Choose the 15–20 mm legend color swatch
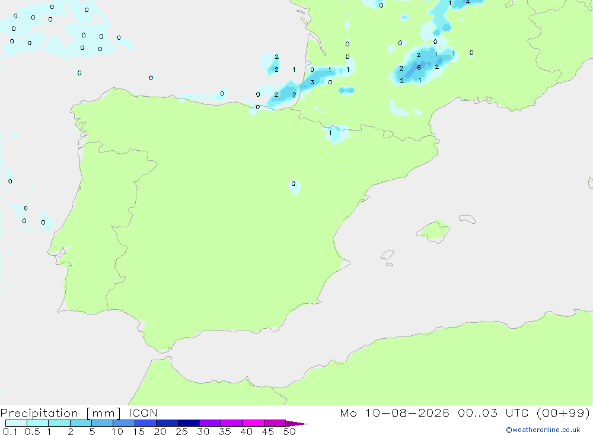Image resolution: width=593 pixels, height=435 pixels. tap(146, 423)
